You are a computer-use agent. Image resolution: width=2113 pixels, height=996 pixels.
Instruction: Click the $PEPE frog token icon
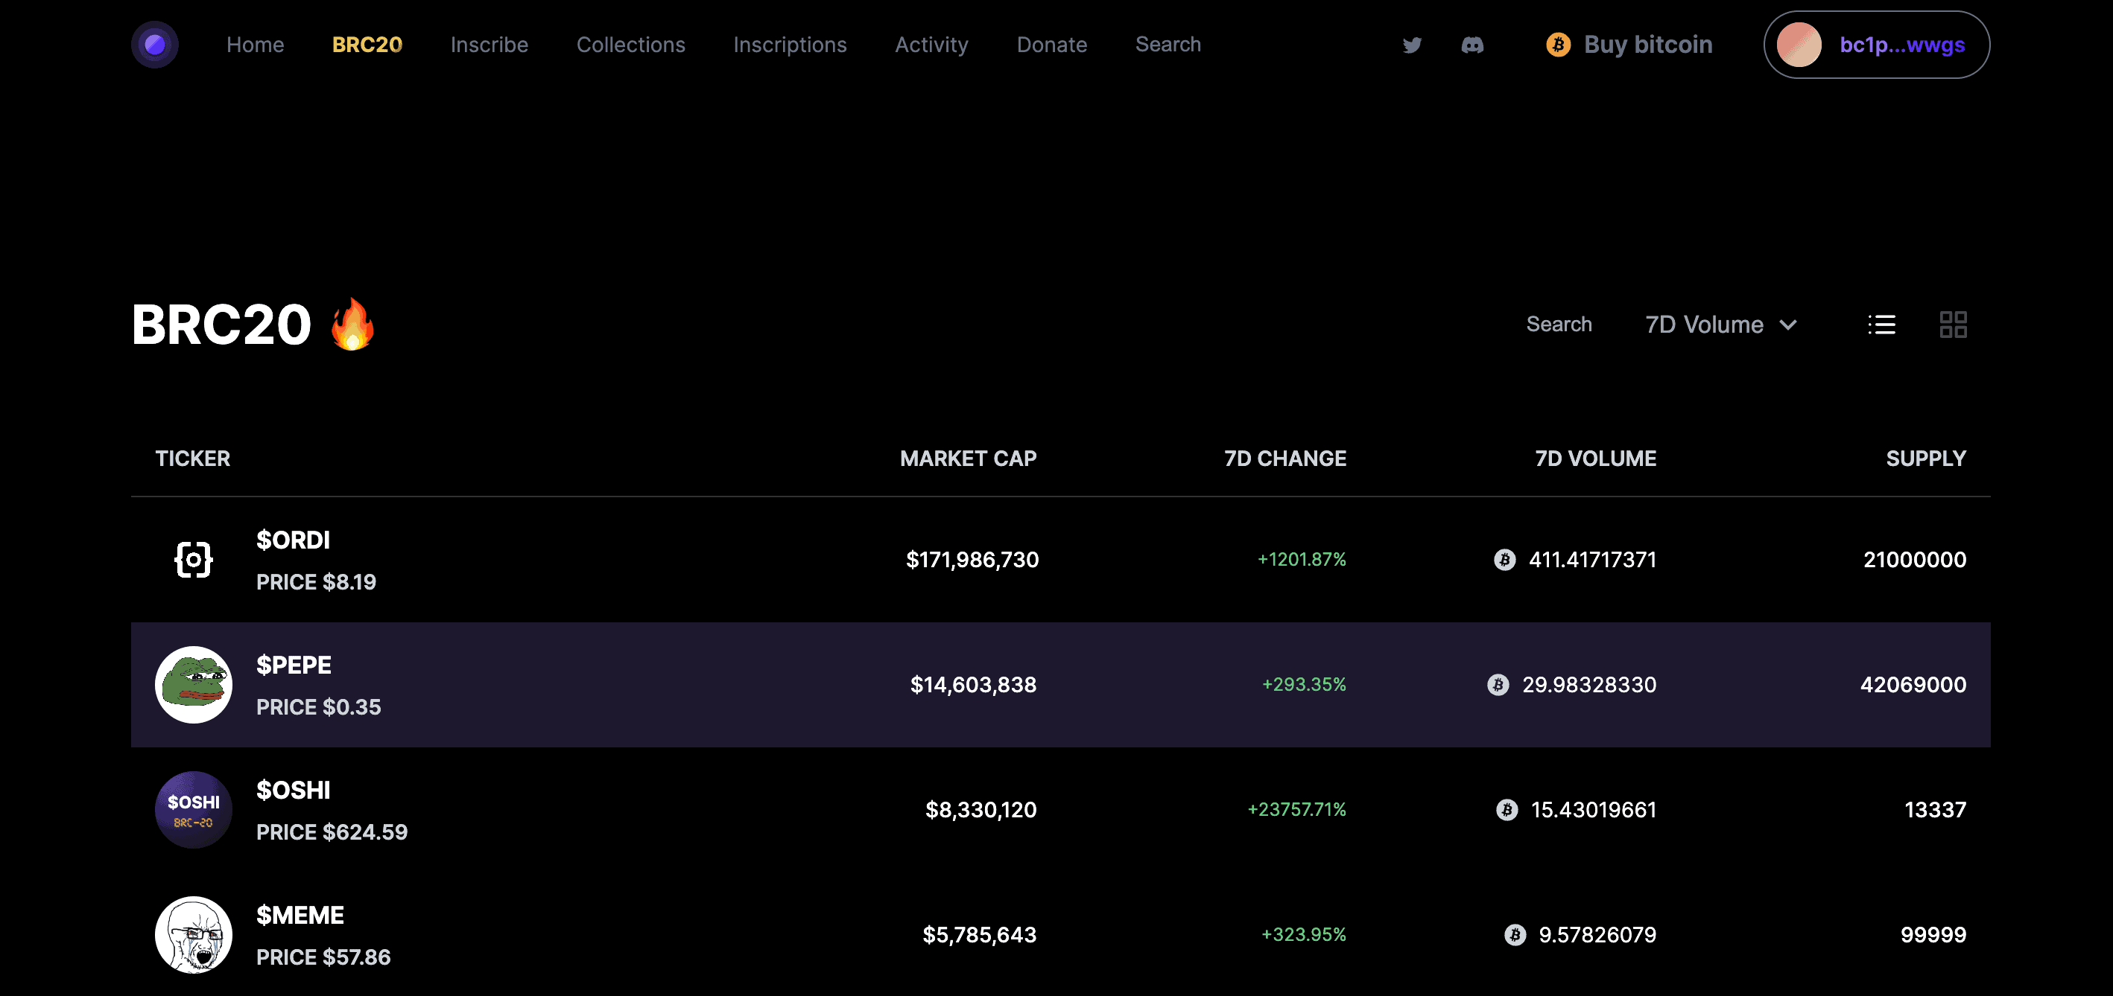click(194, 685)
